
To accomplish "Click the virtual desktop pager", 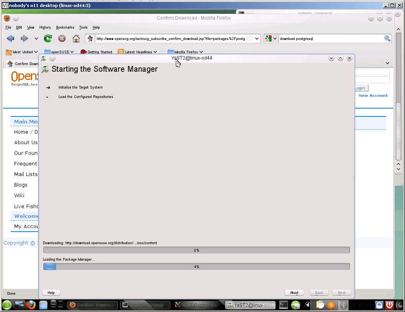I will [x=57, y=305].
